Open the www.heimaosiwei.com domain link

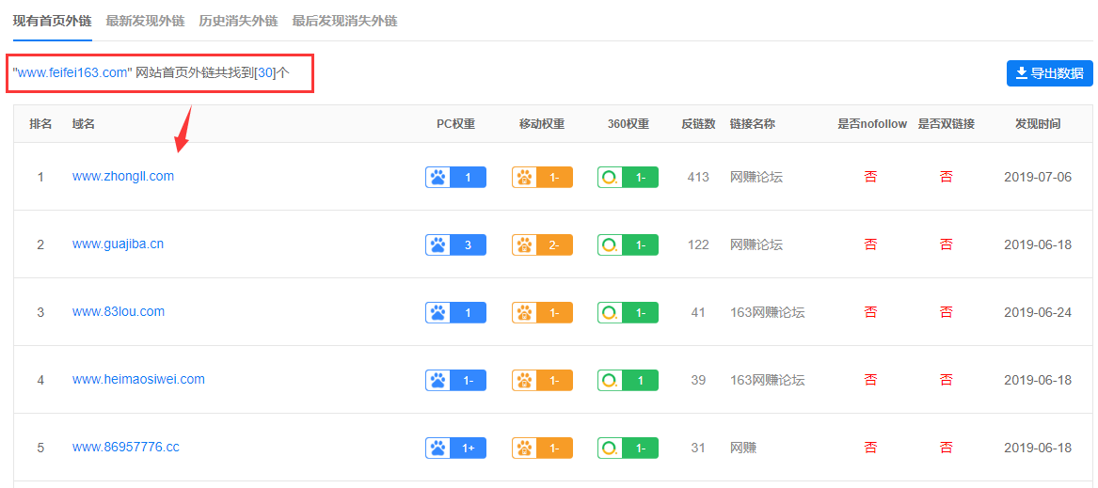[138, 380]
